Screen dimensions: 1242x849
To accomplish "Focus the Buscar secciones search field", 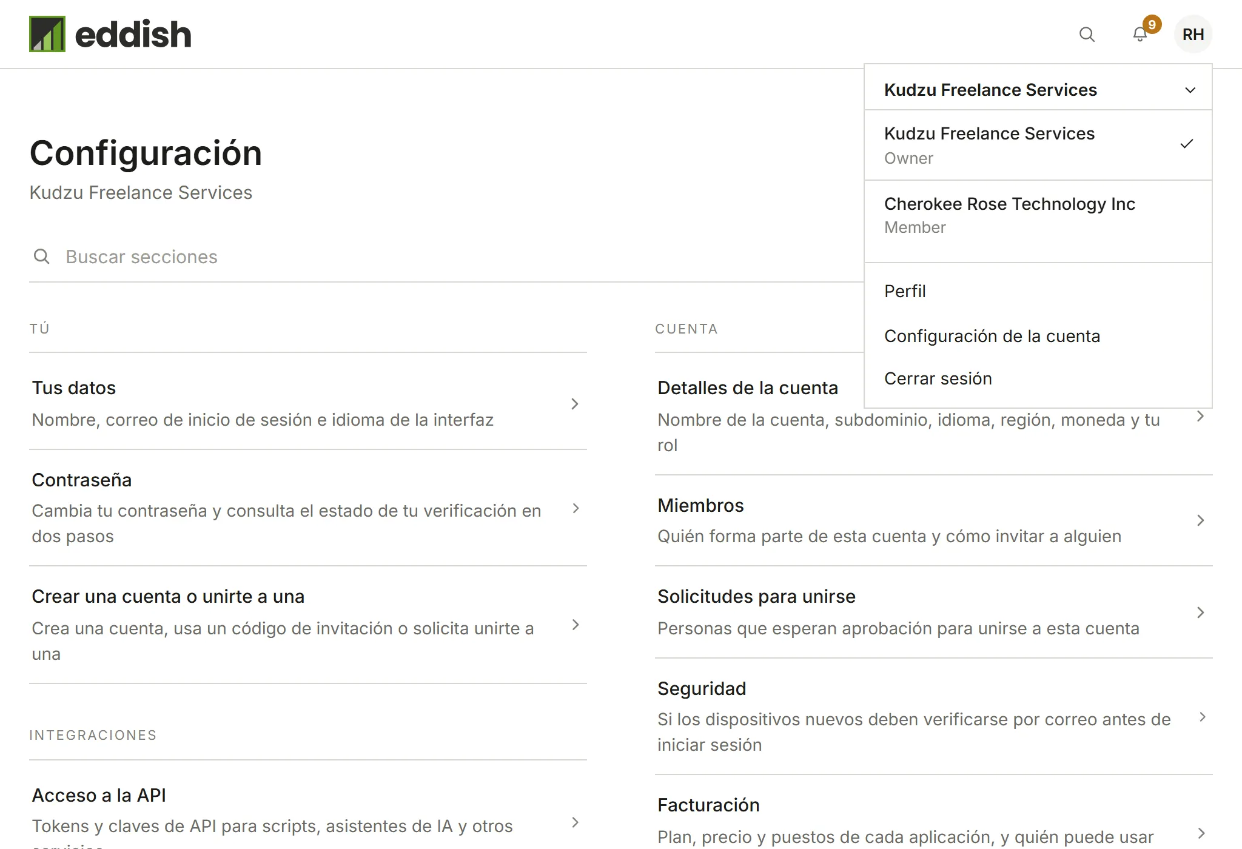I will [x=446, y=257].
